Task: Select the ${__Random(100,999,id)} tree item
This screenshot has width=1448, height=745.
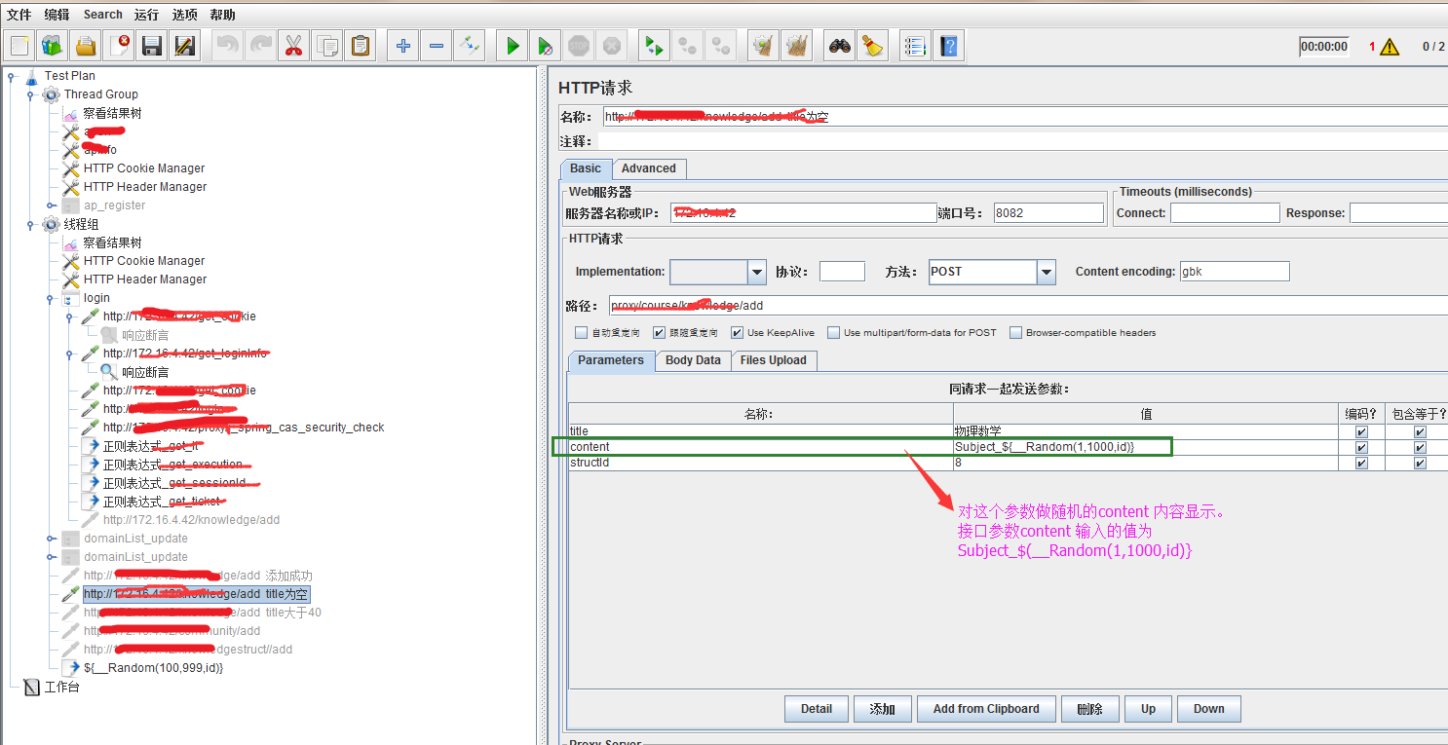Action: coord(153,668)
